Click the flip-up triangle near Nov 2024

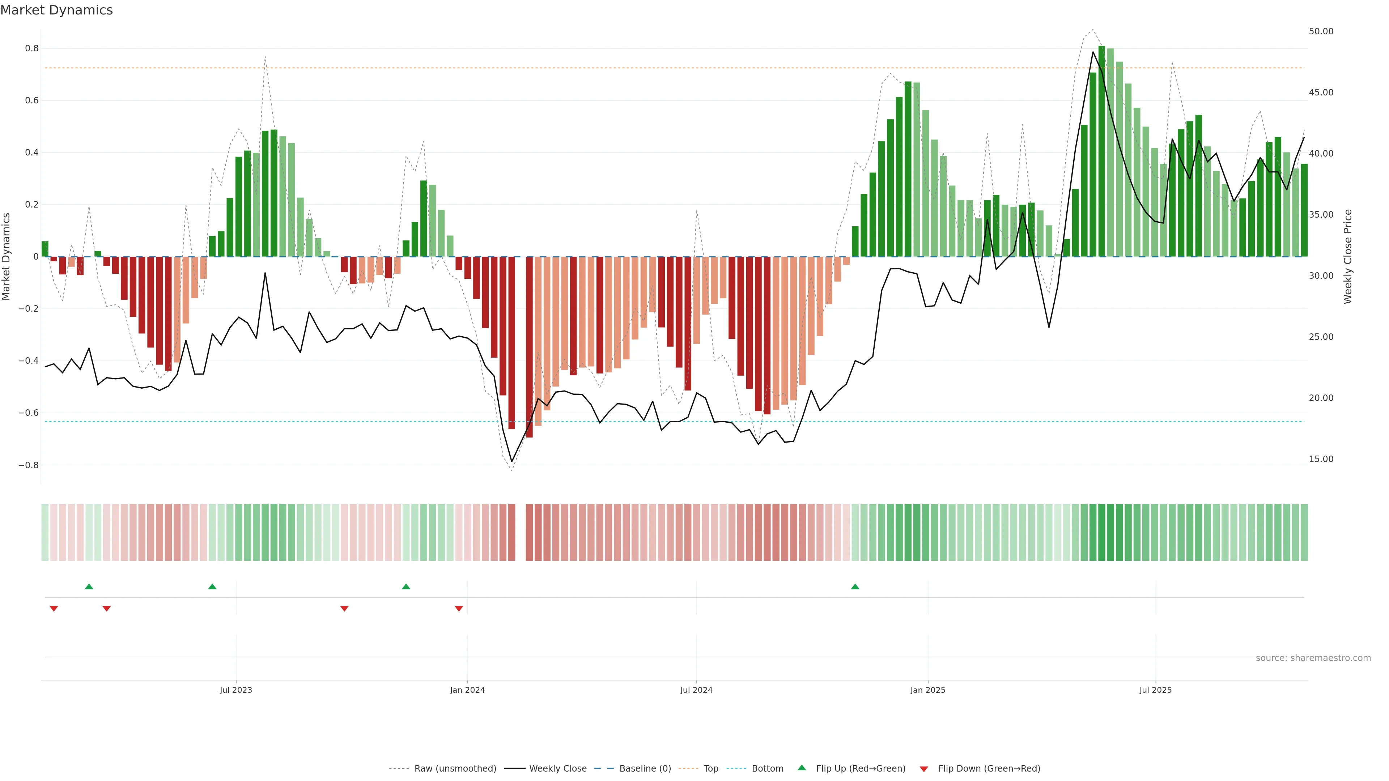[855, 586]
